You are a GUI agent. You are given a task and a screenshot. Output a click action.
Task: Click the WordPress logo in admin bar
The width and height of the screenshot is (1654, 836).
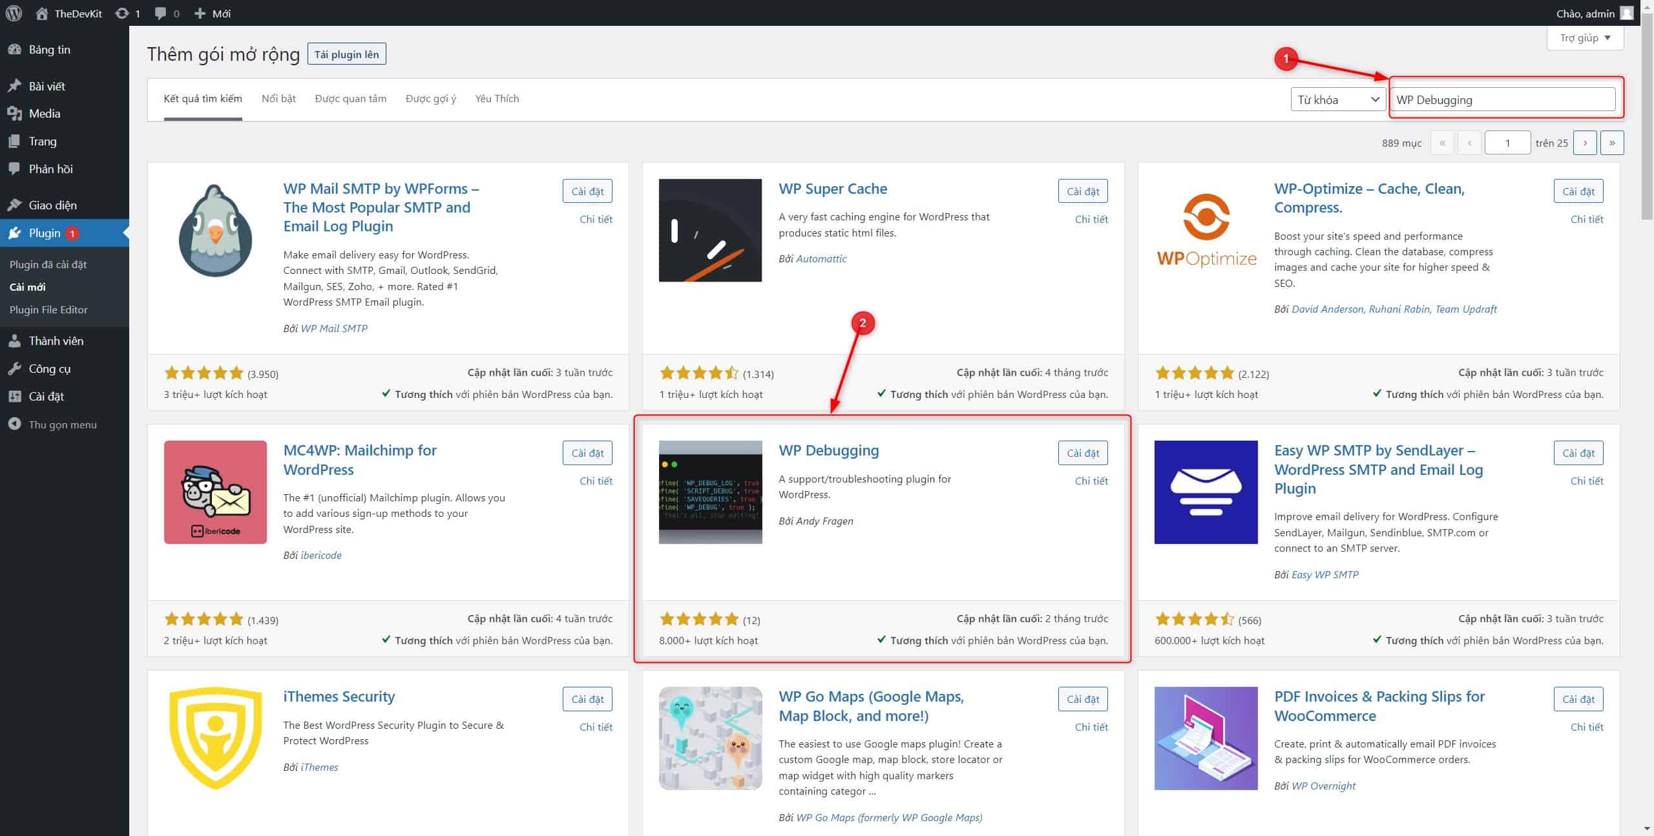(x=14, y=13)
